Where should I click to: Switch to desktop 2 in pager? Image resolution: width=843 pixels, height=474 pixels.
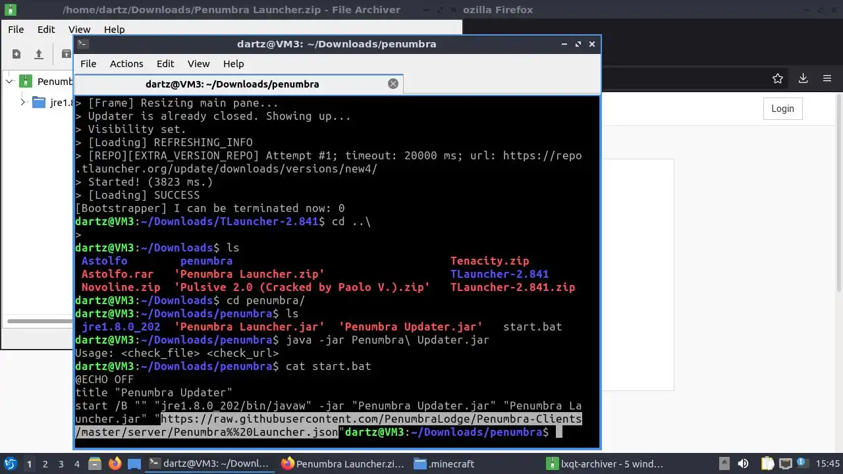(x=45, y=463)
